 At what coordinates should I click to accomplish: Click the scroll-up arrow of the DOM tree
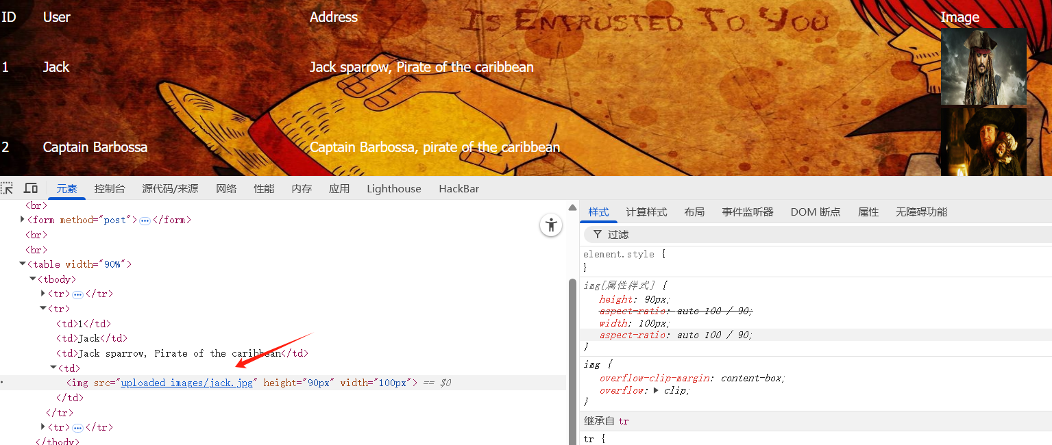[572, 207]
